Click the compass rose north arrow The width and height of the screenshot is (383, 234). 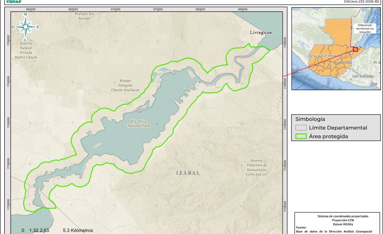point(26,27)
